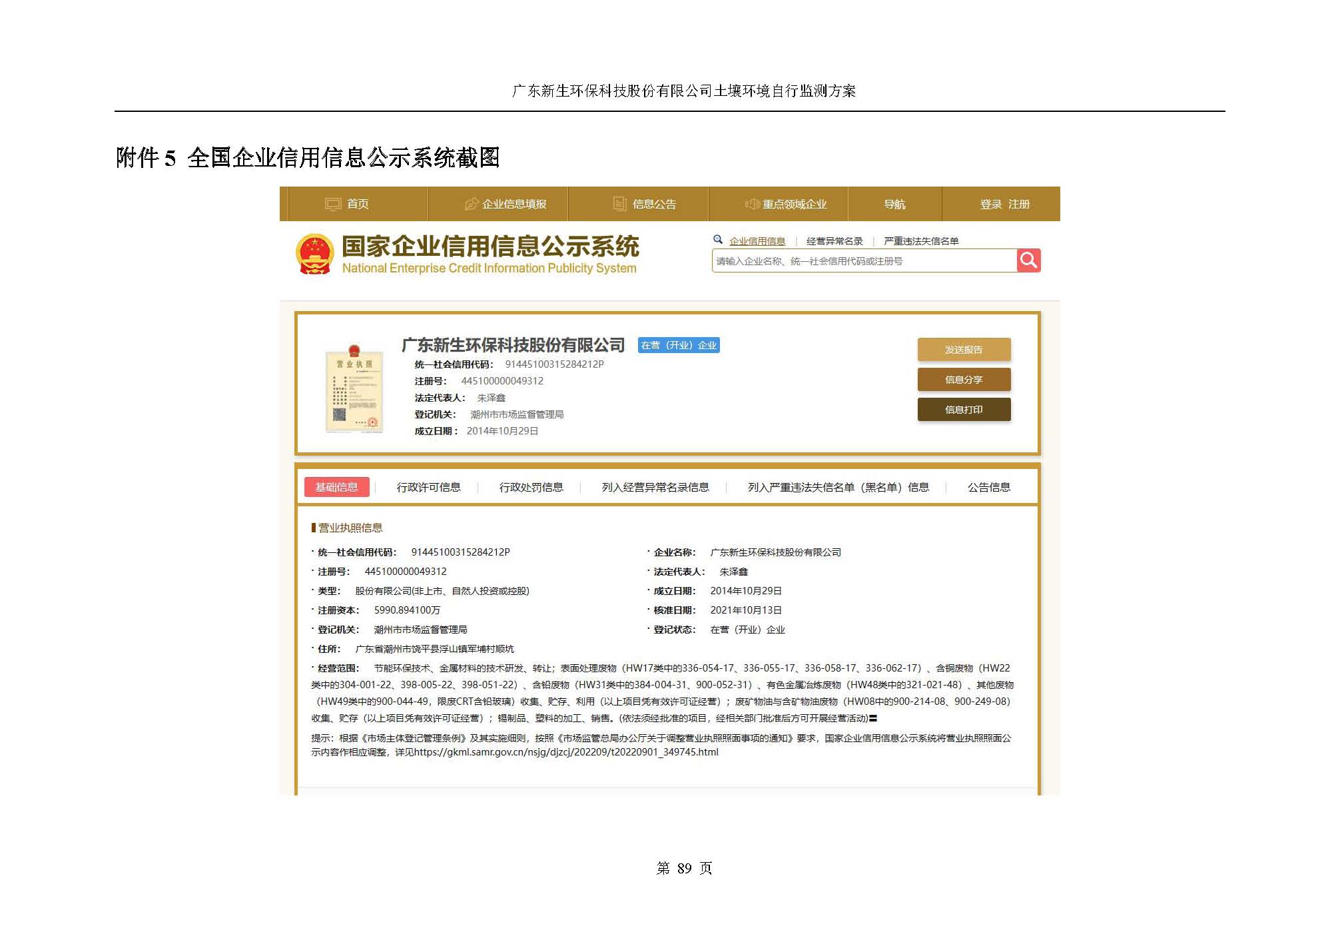Screen dimensions: 1340x948
Task: Click the 重点领域企业 speaker icon
Action: pos(752,204)
